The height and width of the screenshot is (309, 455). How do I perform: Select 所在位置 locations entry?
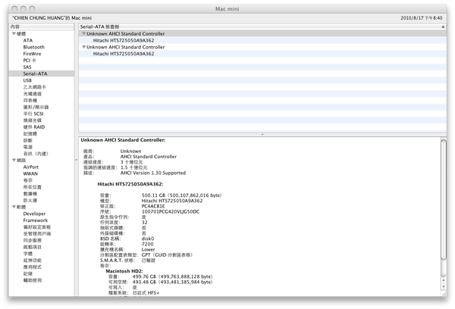tap(32, 187)
